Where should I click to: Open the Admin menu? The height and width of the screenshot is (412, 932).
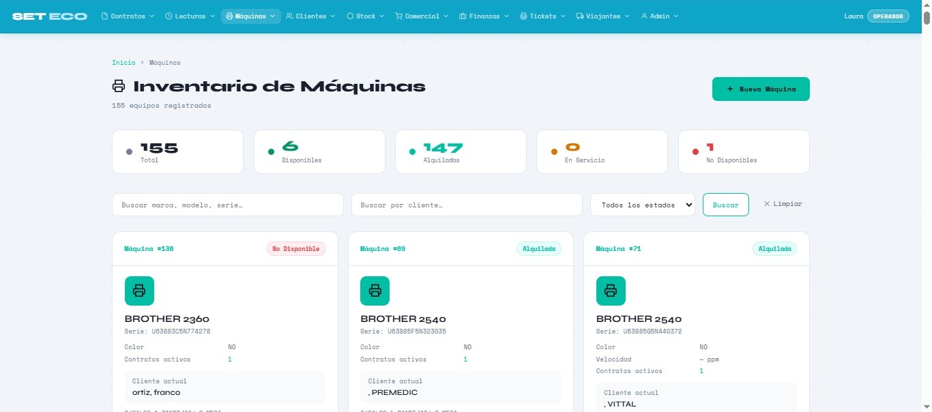[x=660, y=16]
